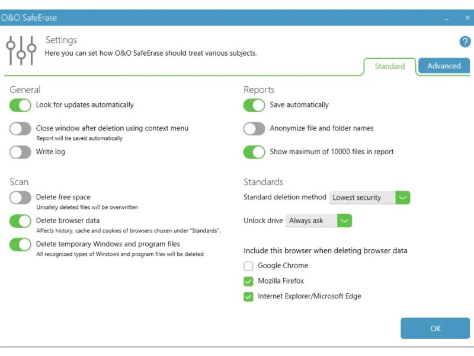This screenshot has height=356, width=474.
Task: Open the Standard deletion method dropdown
Action: point(370,198)
